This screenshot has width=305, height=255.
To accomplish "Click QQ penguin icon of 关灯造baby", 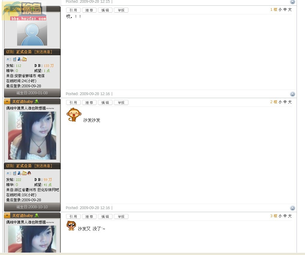I will point(29,173).
